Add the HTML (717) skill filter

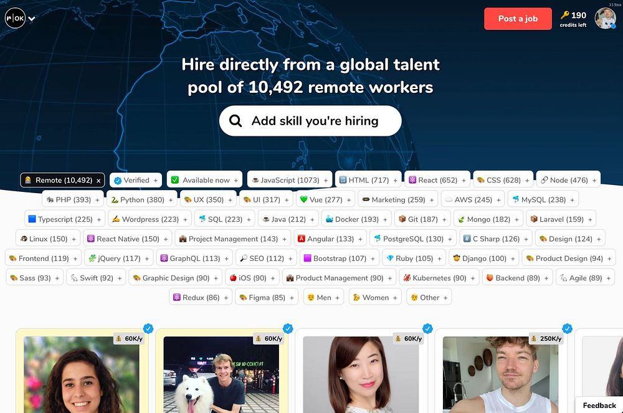[x=368, y=180]
